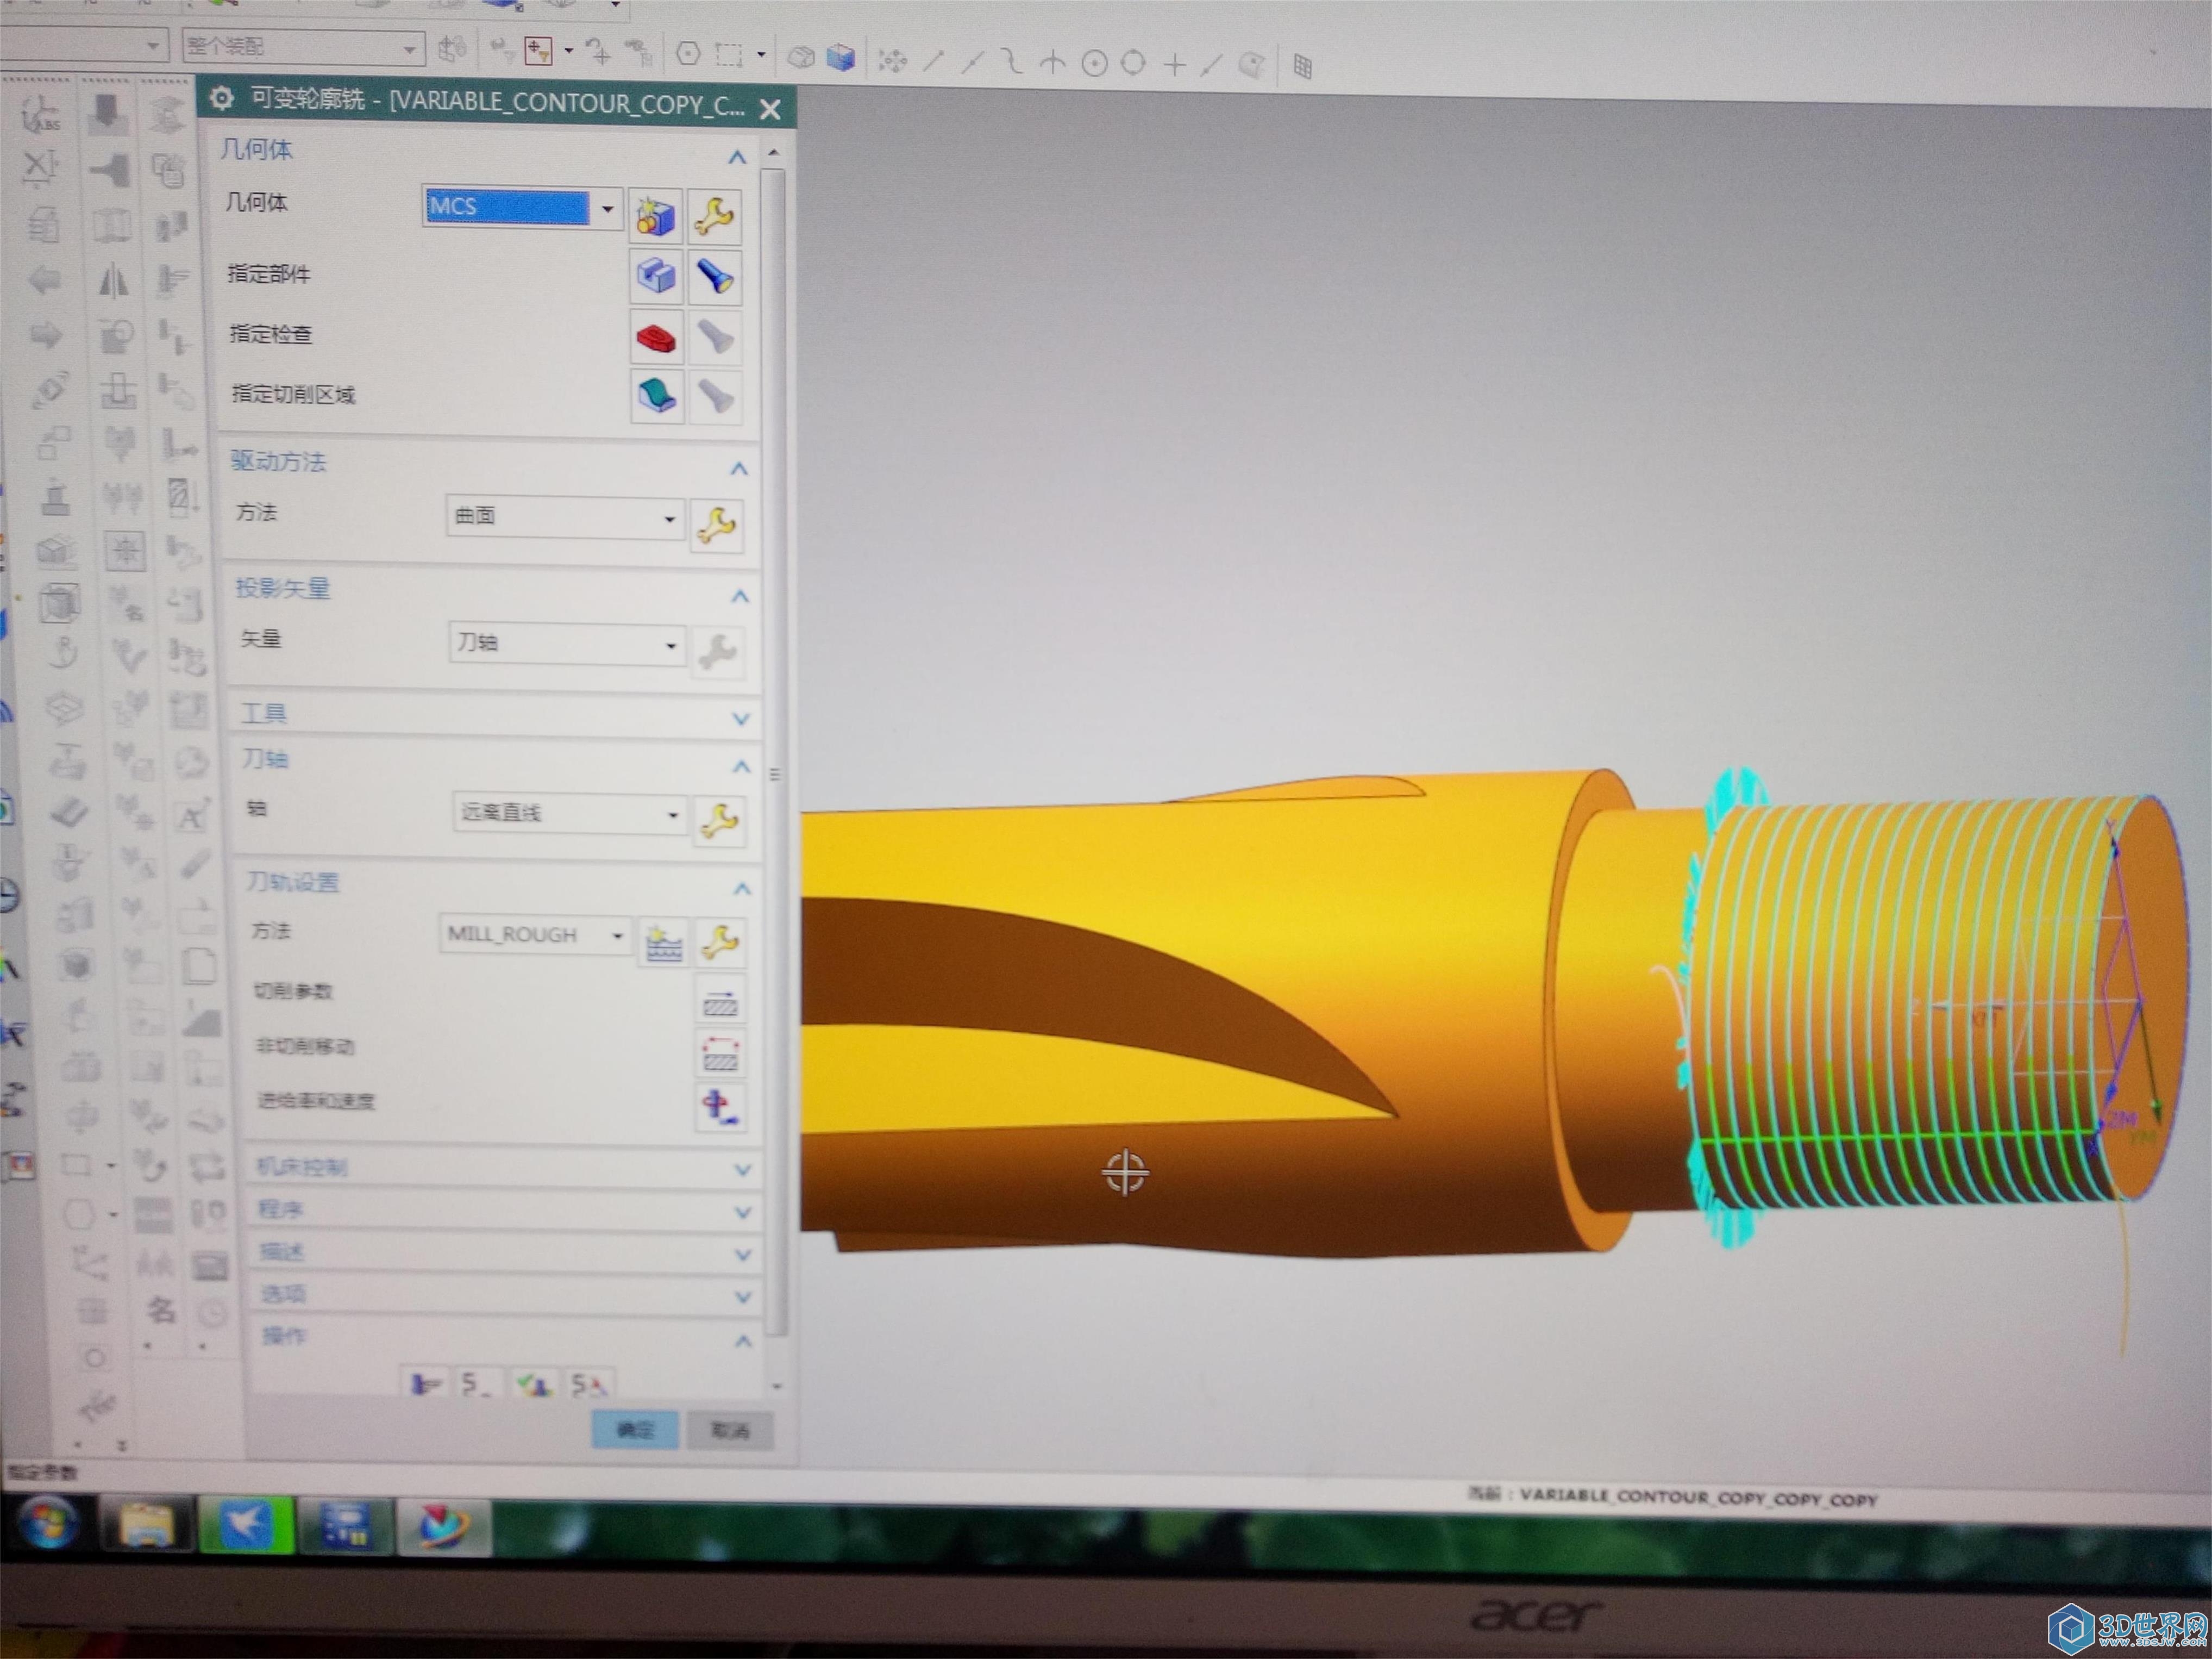This screenshot has width=2212, height=1659.
Task: Collapse the 刀轨设置 section
Action: [742, 889]
